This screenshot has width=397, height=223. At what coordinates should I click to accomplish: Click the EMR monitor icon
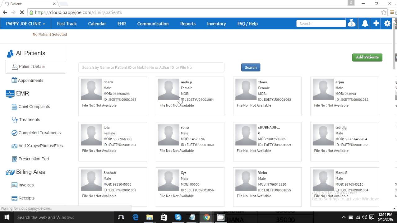[x=10, y=94]
